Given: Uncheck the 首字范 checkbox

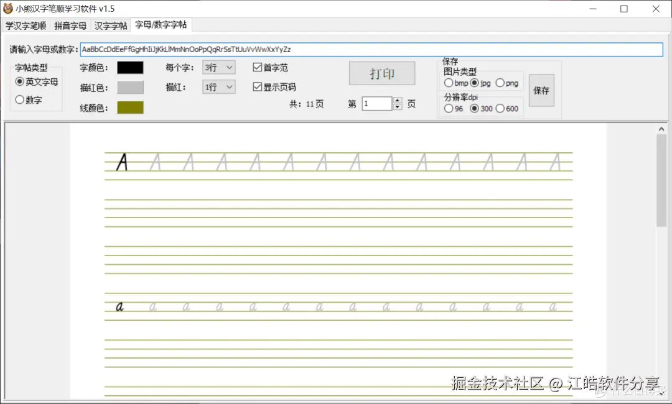Looking at the screenshot, I should coord(258,67).
